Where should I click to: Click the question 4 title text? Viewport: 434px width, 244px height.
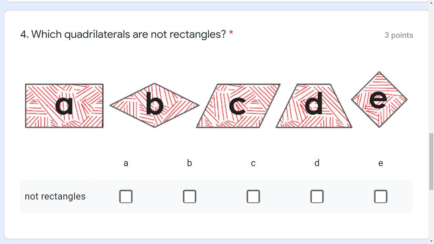point(123,34)
